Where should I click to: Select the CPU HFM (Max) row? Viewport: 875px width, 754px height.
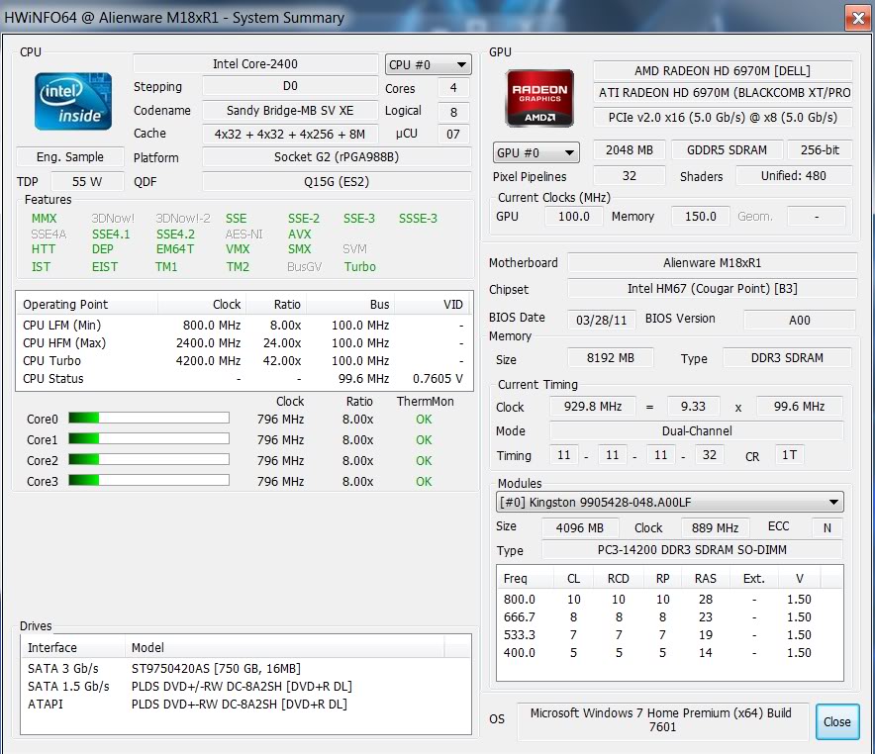[x=243, y=343]
